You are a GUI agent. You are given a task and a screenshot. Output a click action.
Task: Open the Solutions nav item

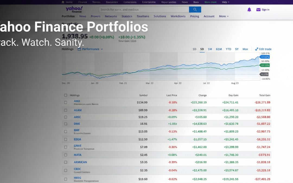coord(160,16)
